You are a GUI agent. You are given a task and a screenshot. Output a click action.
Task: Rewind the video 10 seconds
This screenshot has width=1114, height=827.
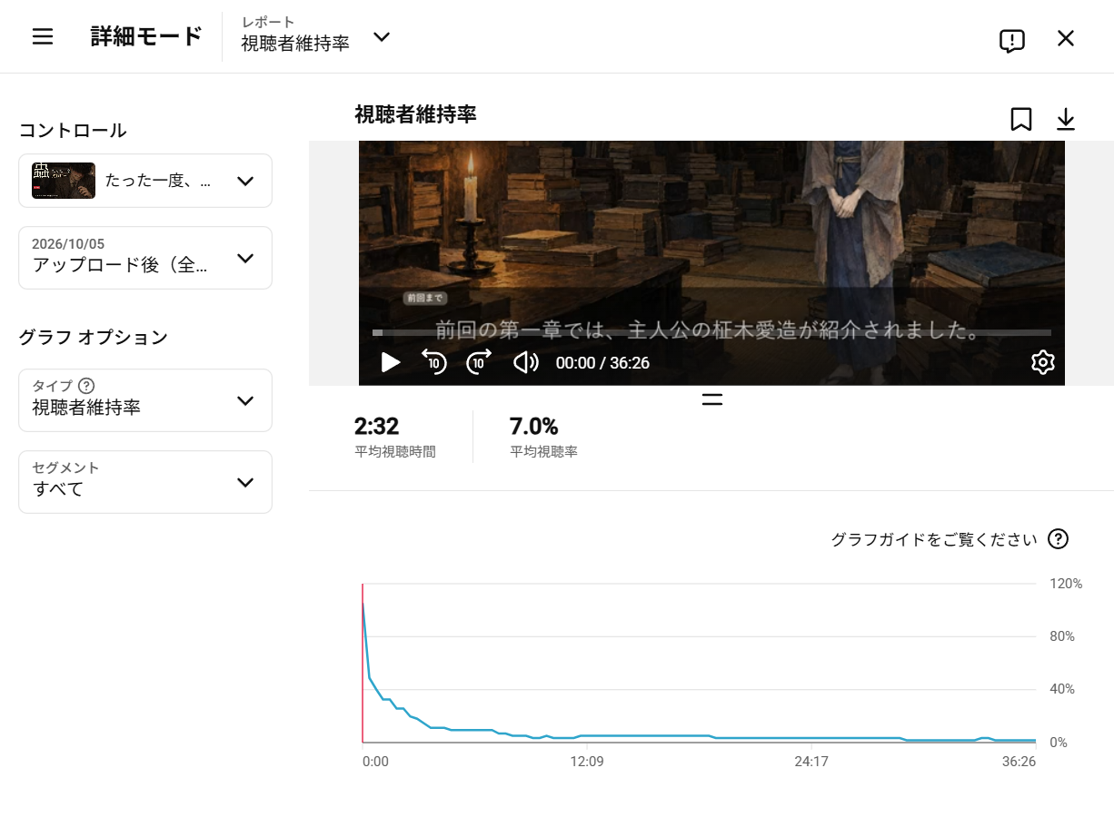click(434, 362)
